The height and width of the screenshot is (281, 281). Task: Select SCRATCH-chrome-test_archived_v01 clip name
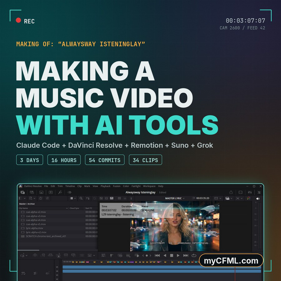tap(46, 236)
